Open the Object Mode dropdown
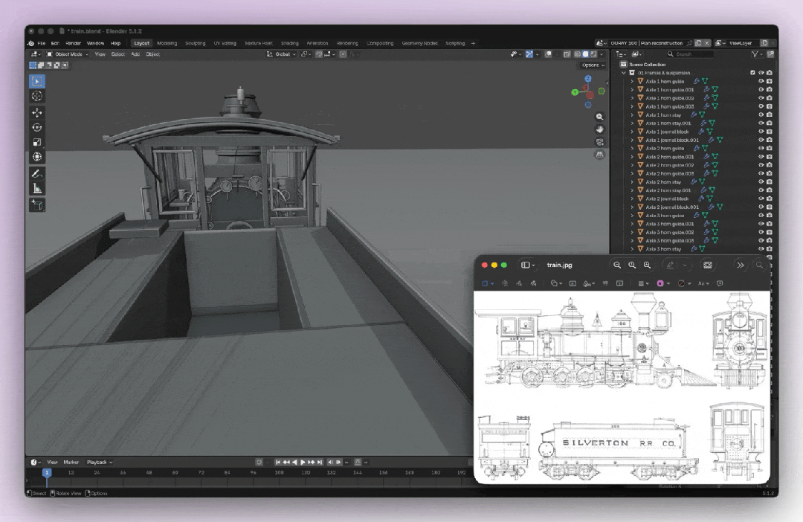The height and width of the screenshot is (522, 803). [x=68, y=54]
